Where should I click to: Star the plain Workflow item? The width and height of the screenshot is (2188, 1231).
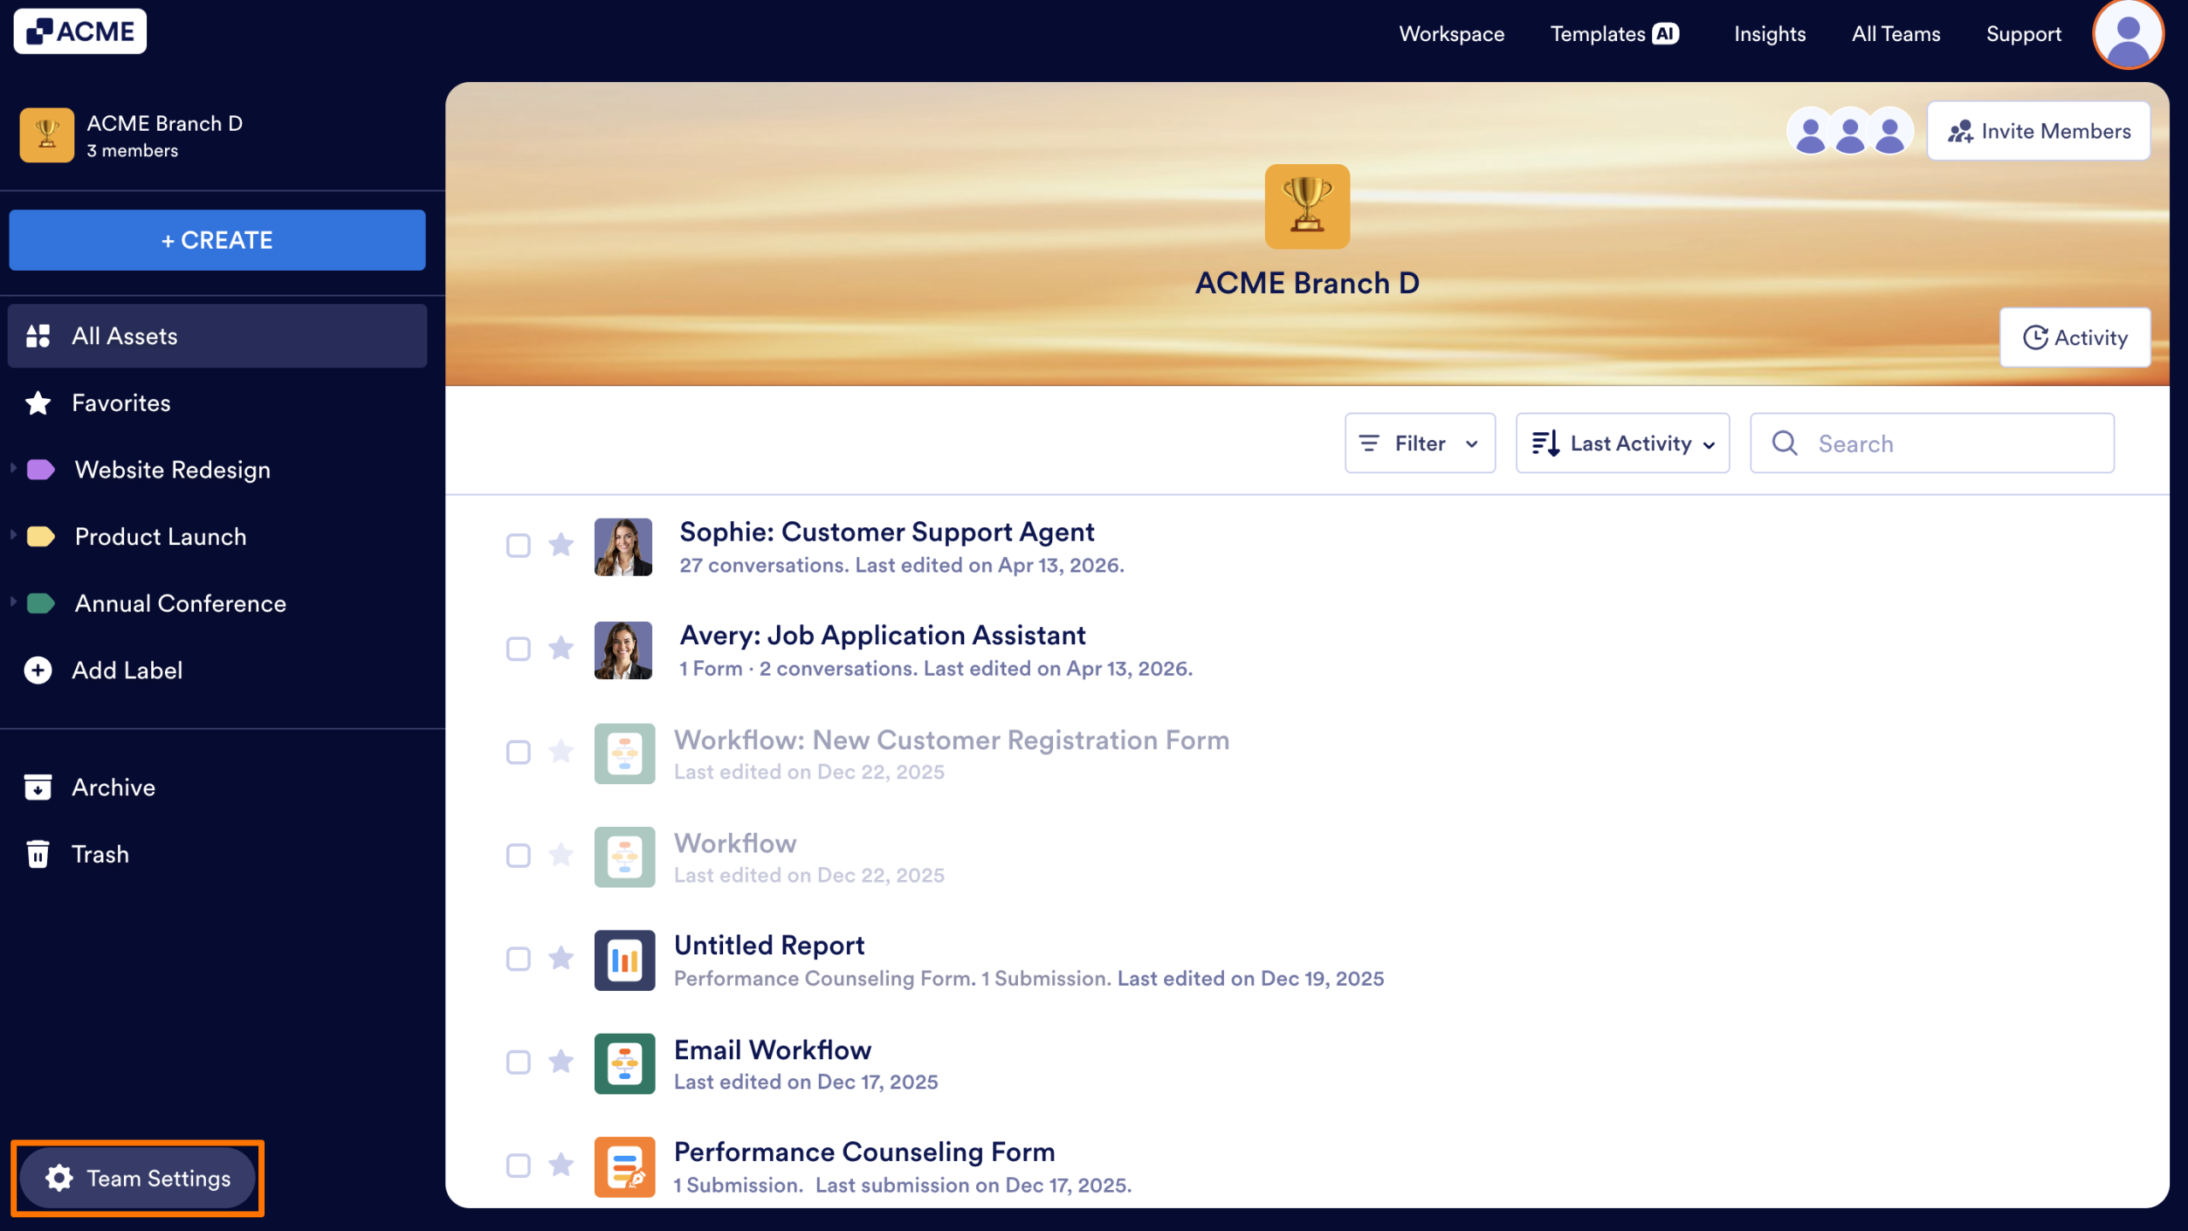tap(561, 855)
